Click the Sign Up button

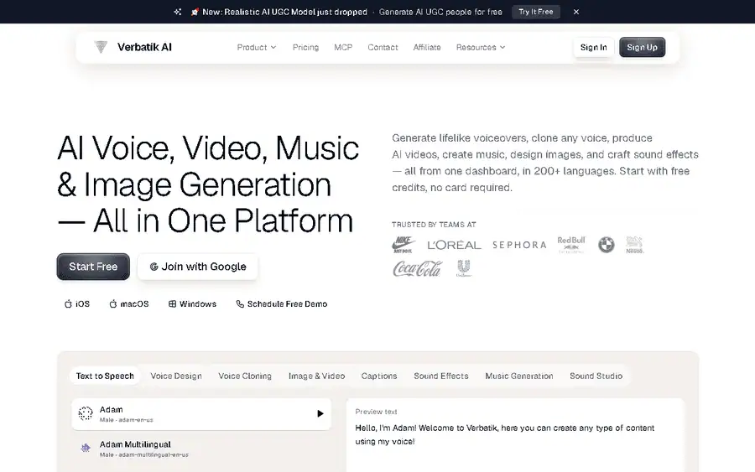click(x=642, y=47)
